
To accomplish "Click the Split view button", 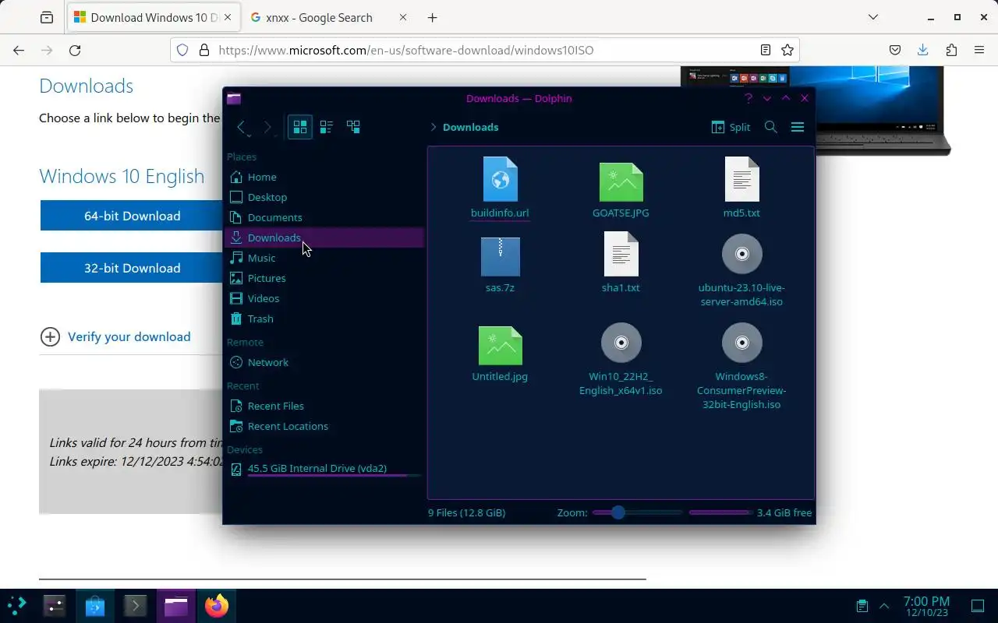I will [731, 127].
